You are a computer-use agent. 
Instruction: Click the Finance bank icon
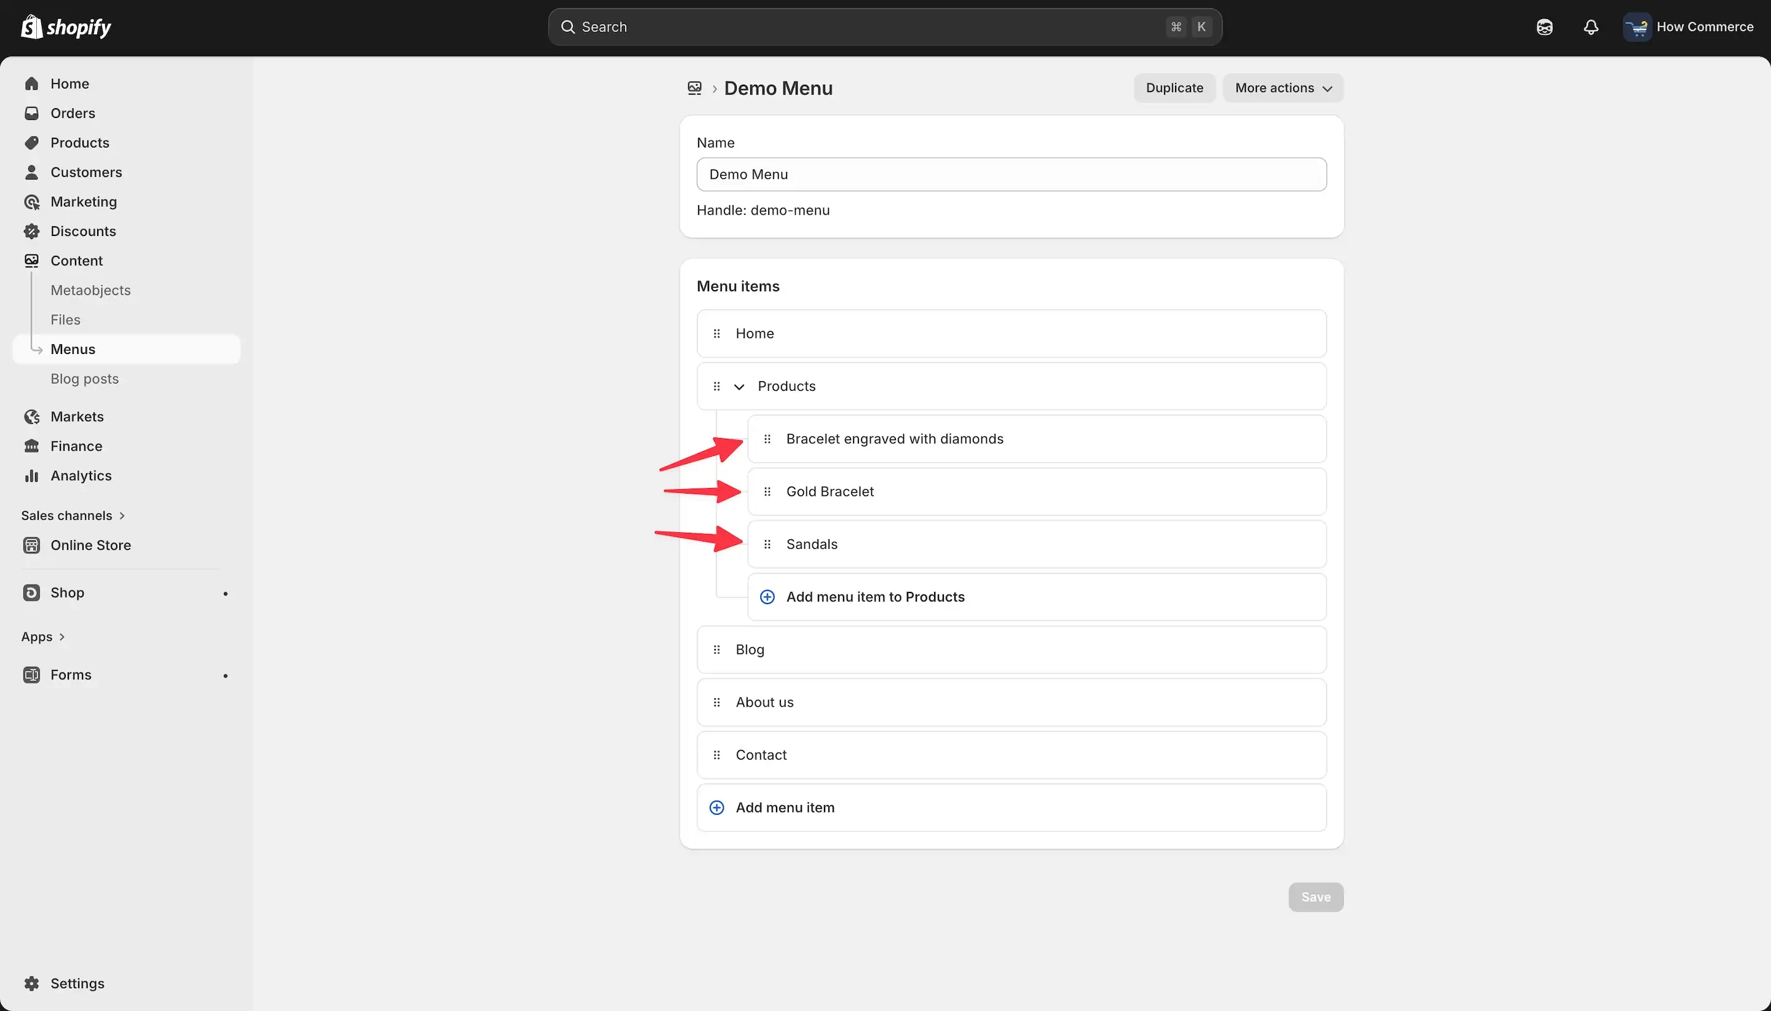point(31,446)
